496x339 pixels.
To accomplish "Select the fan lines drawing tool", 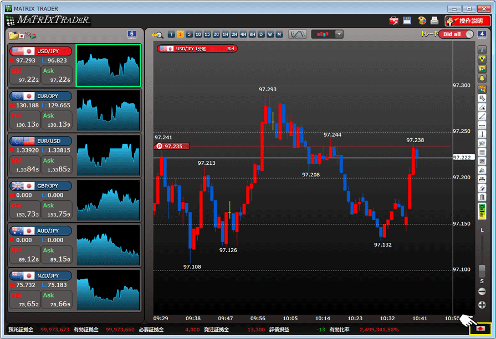I will [x=482, y=144].
